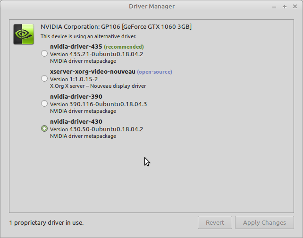Click '1 proprietary driver in use' status
Screen dimensions: 303x238
point(46,223)
